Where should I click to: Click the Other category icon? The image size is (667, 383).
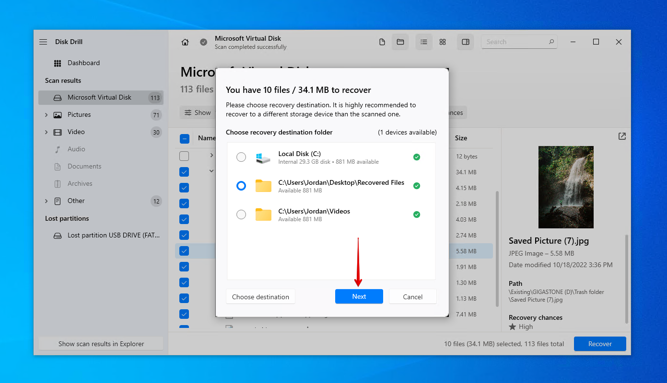pos(58,201)
